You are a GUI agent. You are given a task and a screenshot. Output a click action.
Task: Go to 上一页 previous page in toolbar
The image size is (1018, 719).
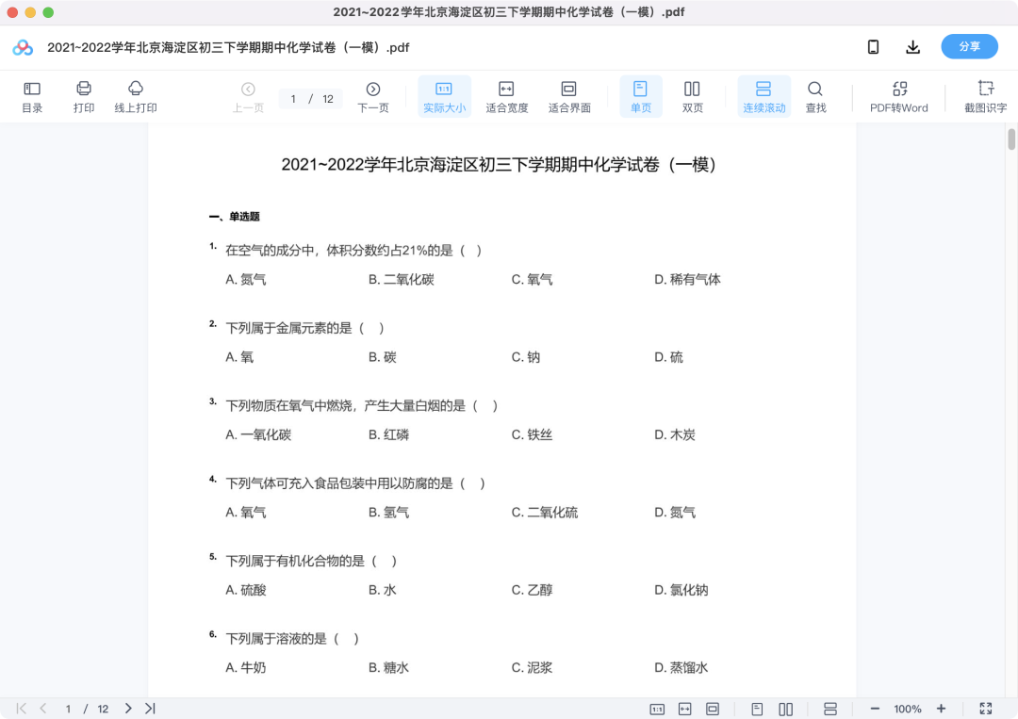tap(248, 97)
